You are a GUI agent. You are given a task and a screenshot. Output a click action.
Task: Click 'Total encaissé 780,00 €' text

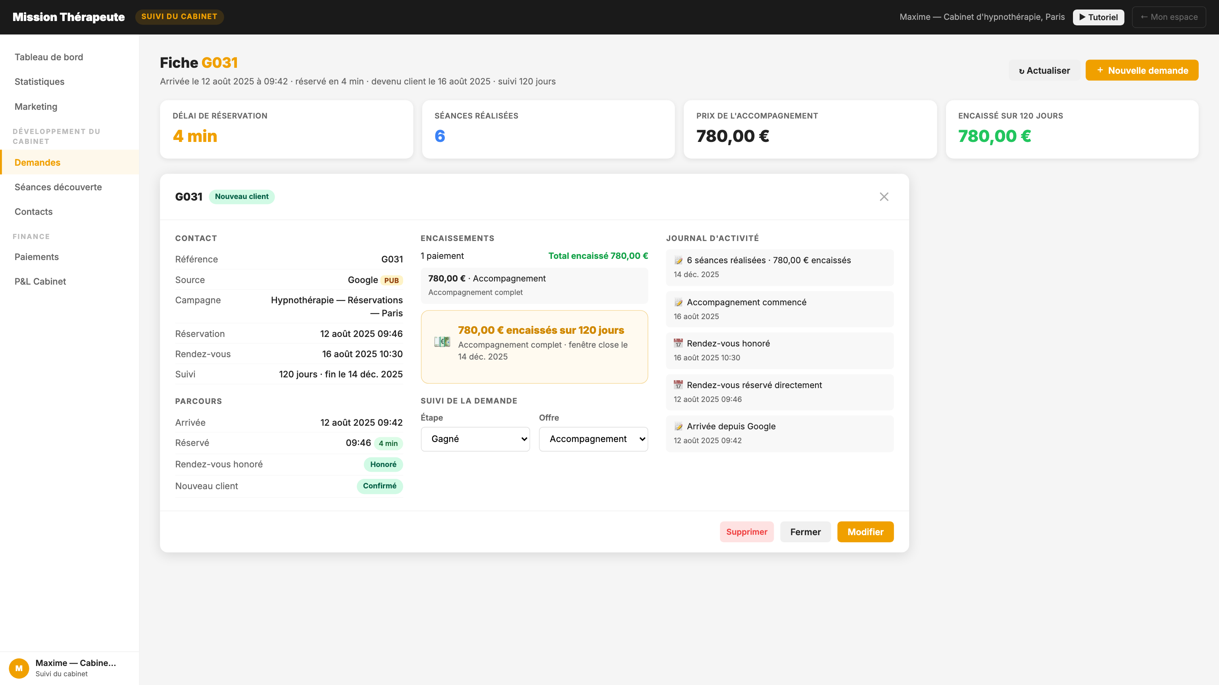(x=598, y=256)
